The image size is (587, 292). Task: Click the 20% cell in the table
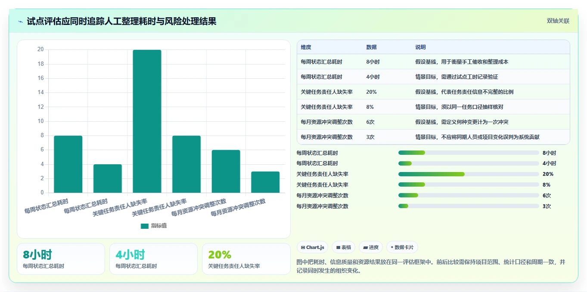[x=371, y=92]
